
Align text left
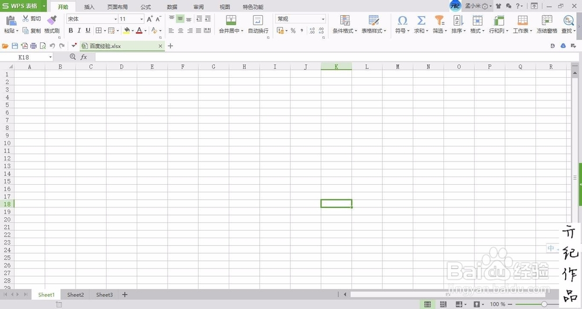pos(171,30)
